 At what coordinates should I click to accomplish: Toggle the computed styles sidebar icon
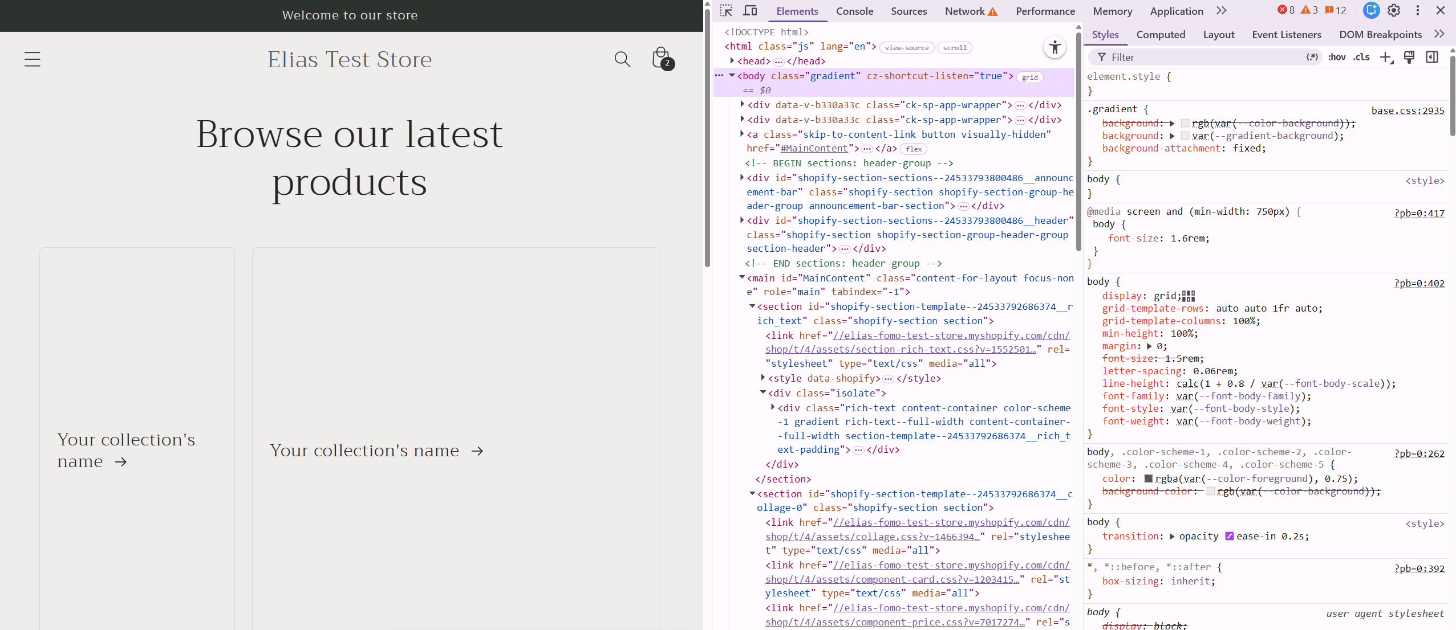(1432, 57)
